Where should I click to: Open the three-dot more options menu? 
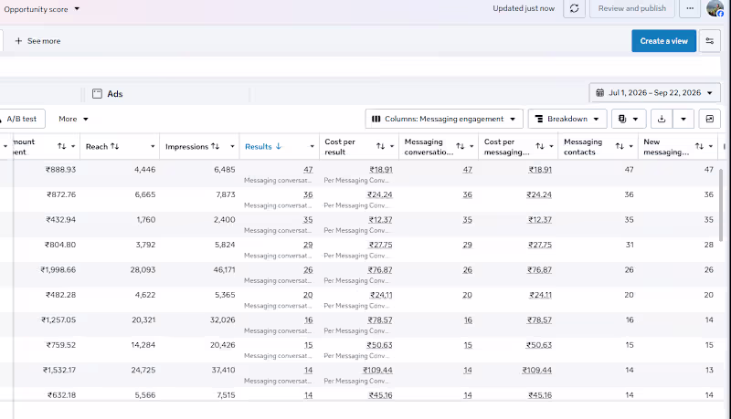(690, 8)
